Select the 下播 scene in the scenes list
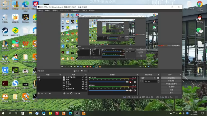This screenshot has height=116, width=207. (49, 80)
